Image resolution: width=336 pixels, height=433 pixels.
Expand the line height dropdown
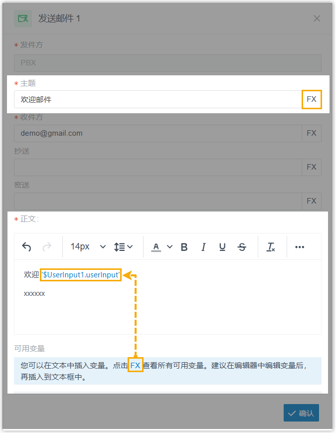123,247
